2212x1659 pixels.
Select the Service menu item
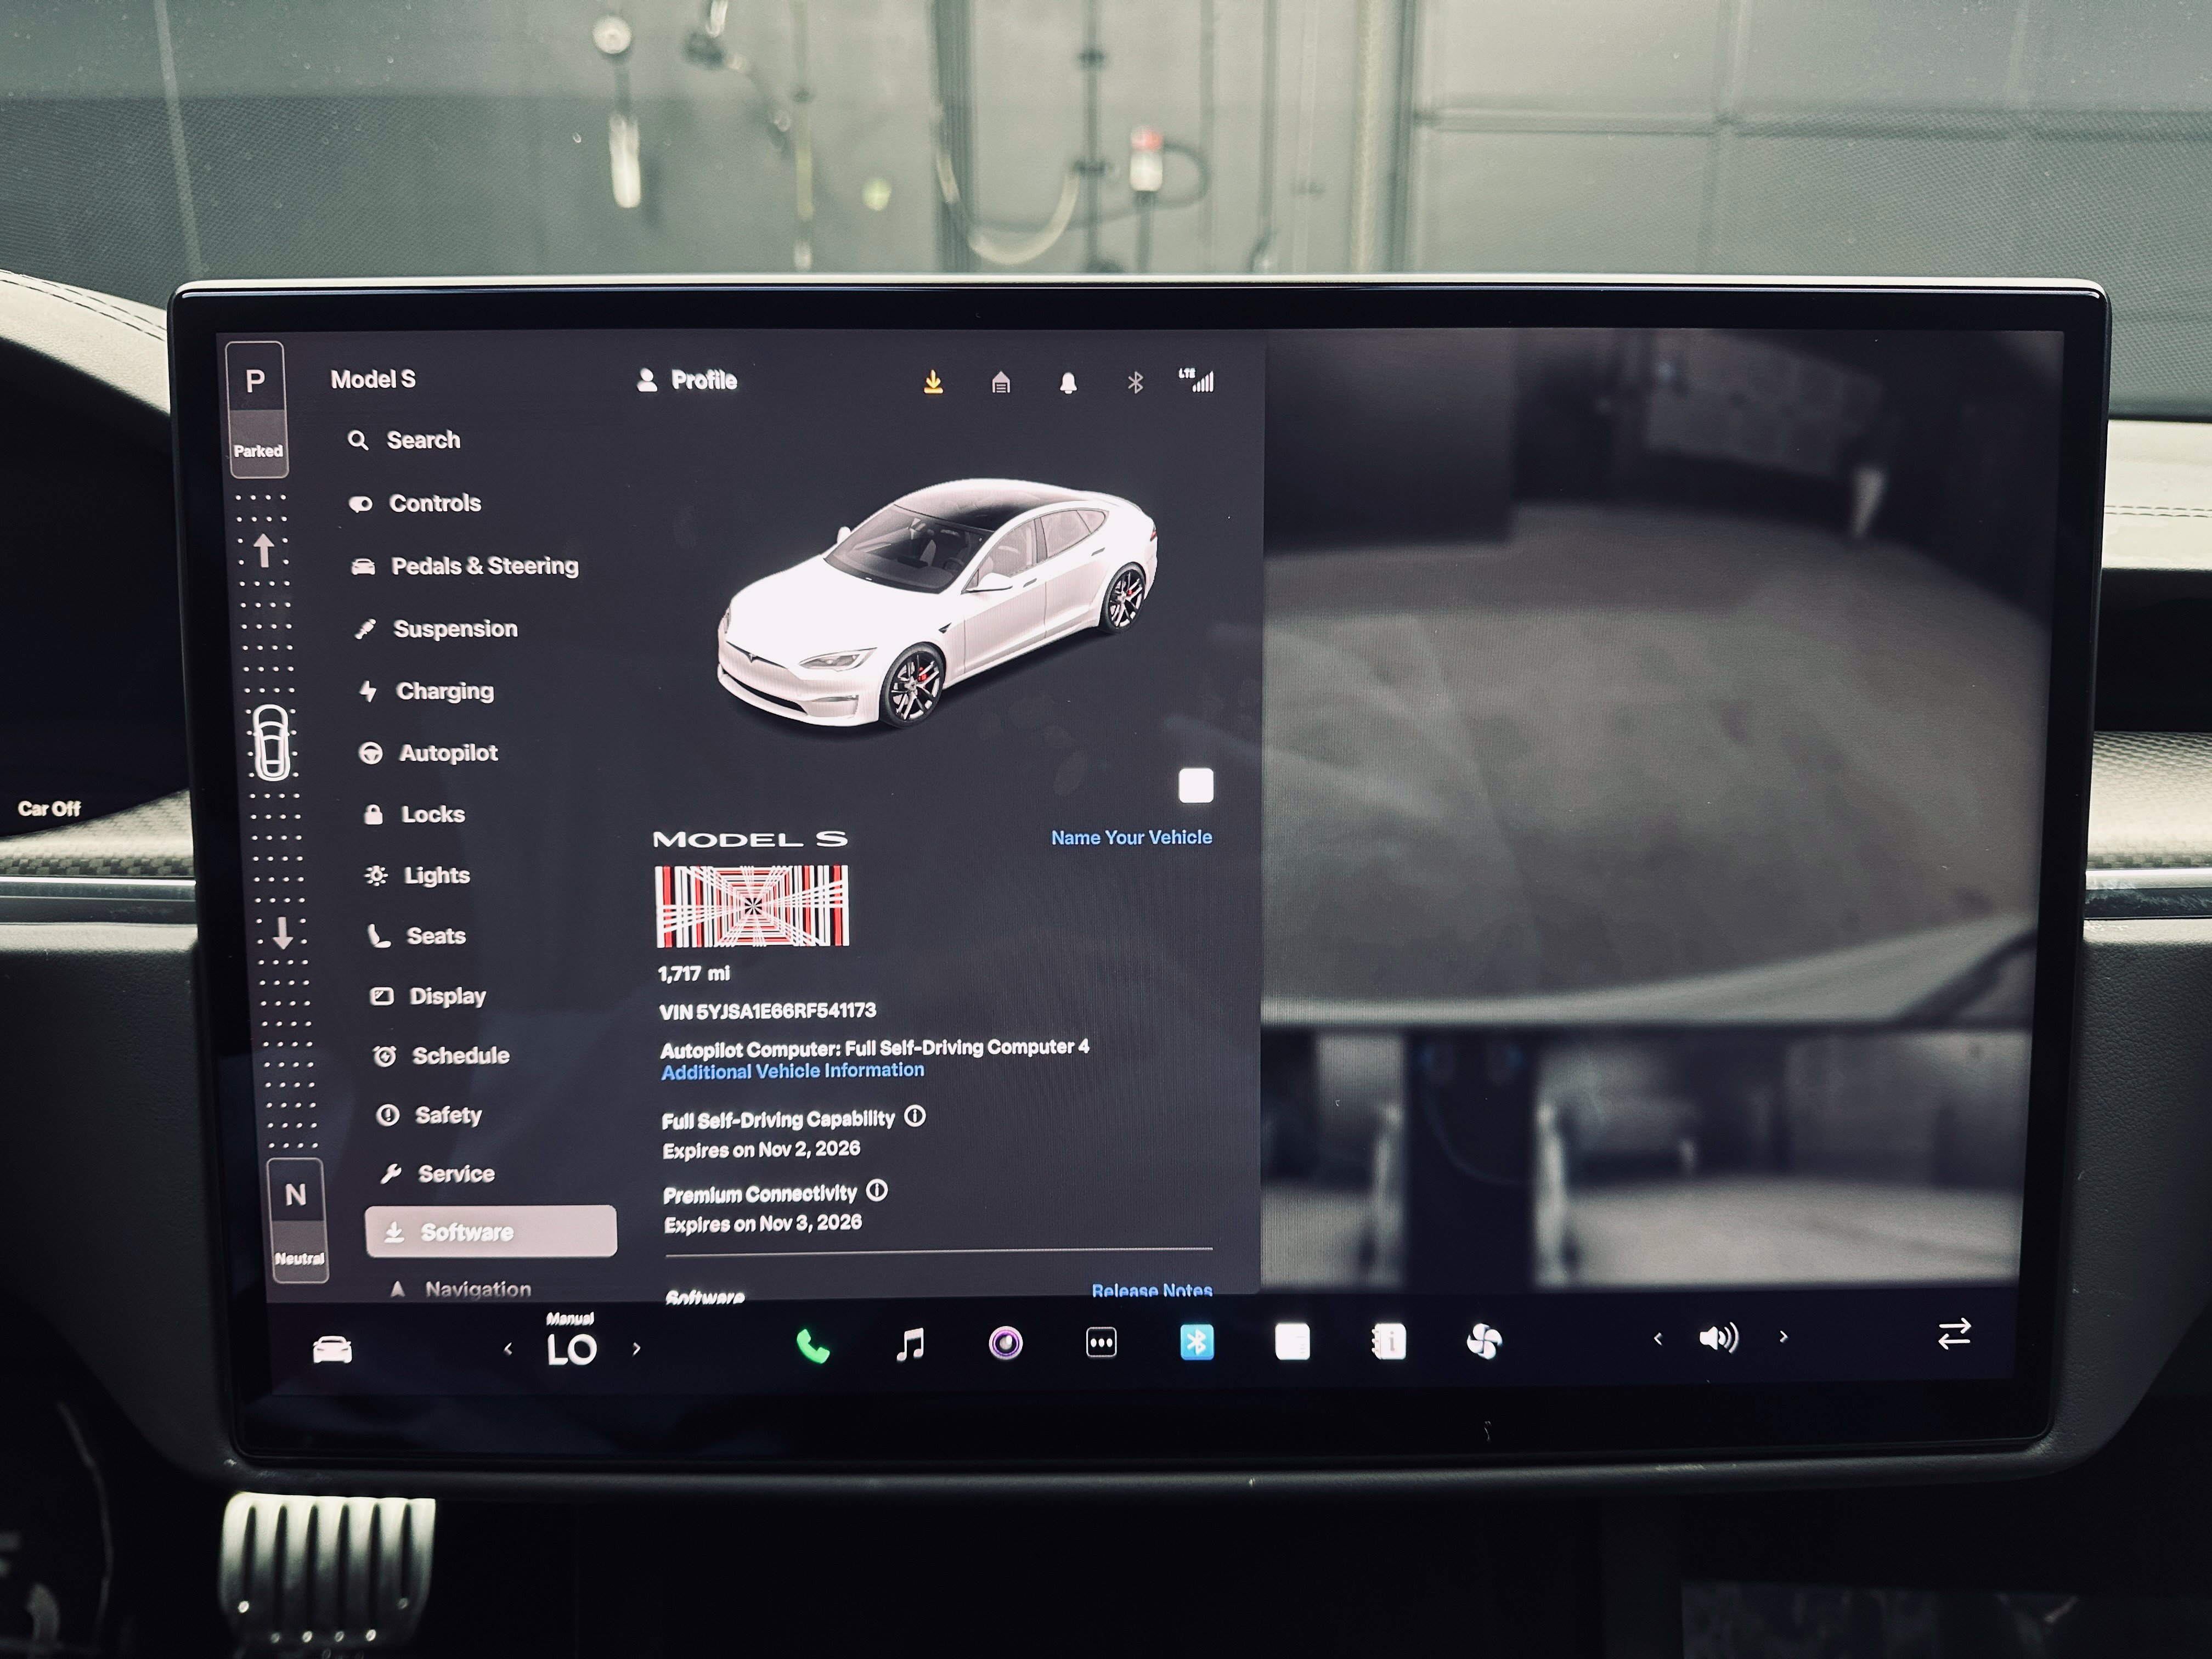click(x=437, y=1174)
